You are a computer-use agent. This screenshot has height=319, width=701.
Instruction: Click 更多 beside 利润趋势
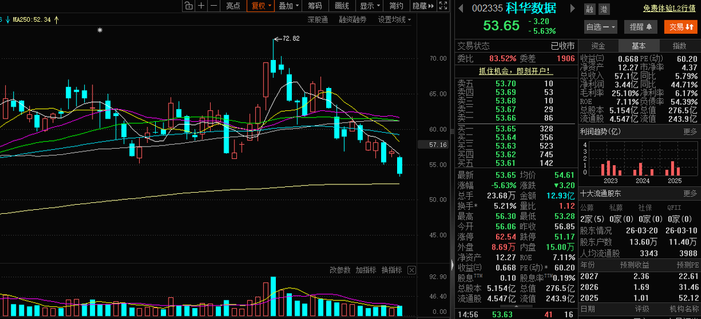coord(690,132)
